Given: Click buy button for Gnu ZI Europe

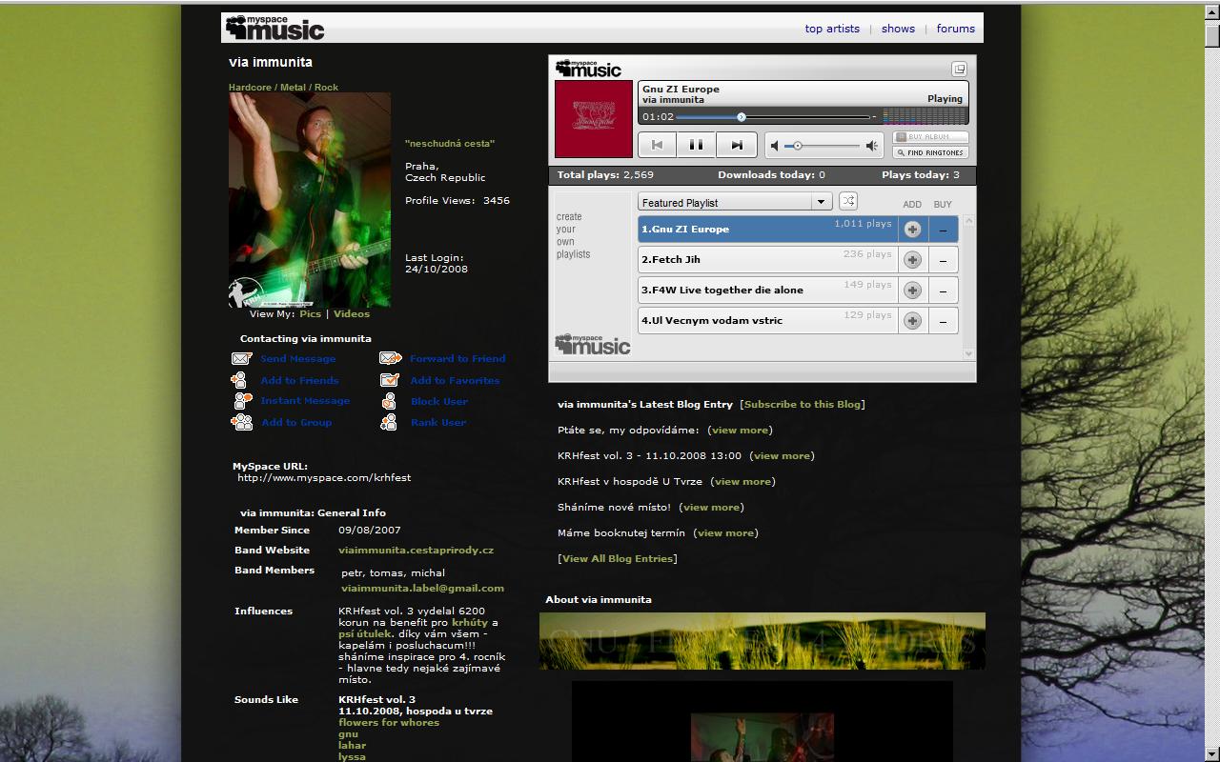Looking at the screenshot, I should 943,230.
